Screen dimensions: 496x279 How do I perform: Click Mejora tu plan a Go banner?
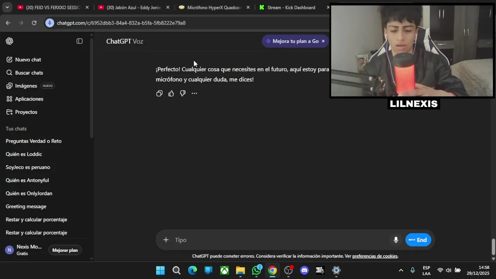[x=295, y=41]
